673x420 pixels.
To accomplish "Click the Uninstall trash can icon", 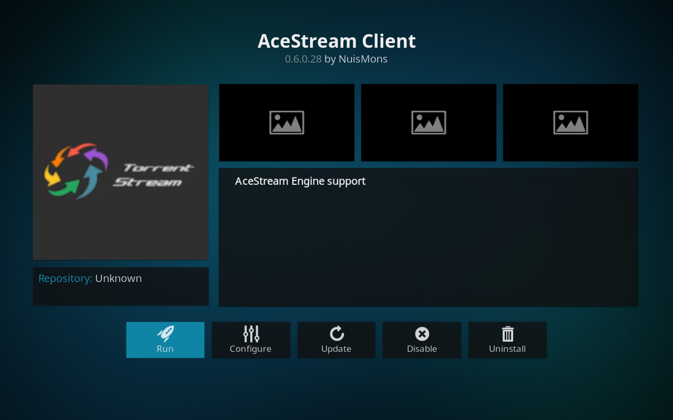I will coord(508,334).
